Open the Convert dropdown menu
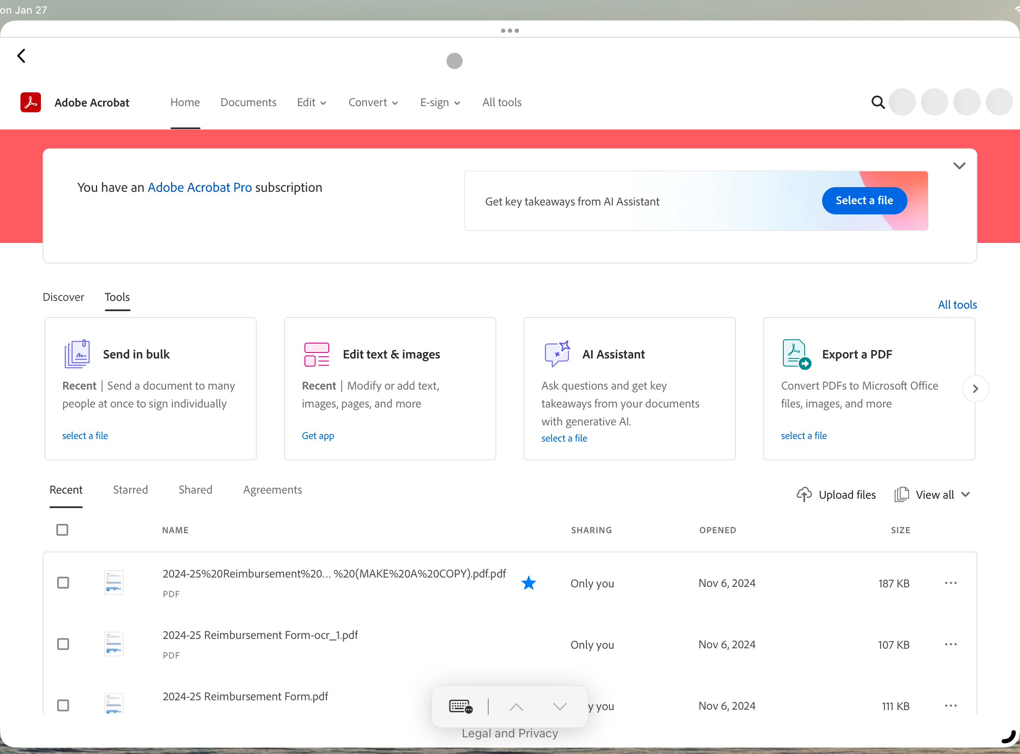Screen dimensions: 1020x754 pos(373,102)
